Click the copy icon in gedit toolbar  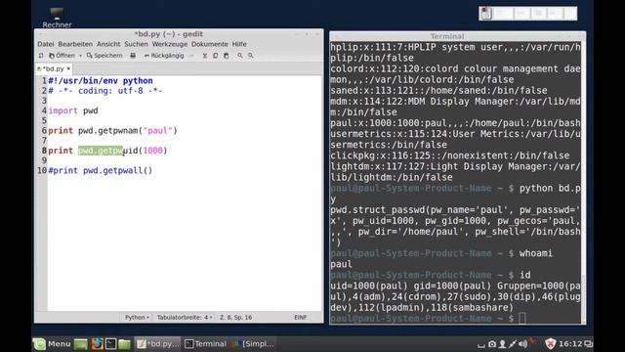216,56
